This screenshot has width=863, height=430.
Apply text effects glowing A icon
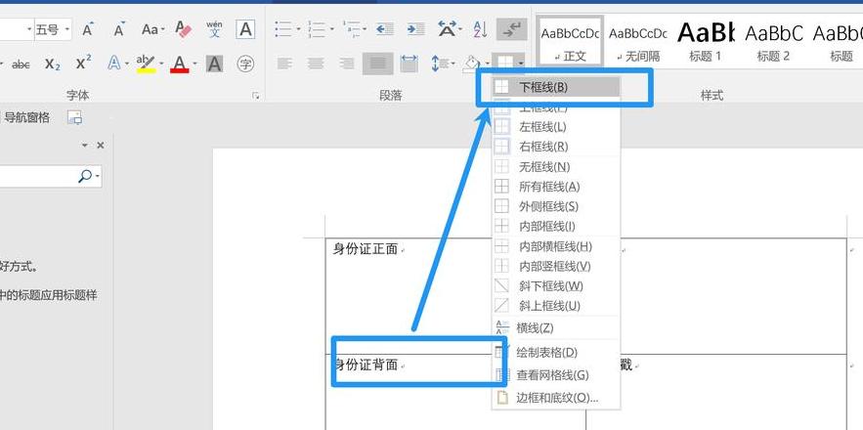pyautogui.click(x=114, y=64)
